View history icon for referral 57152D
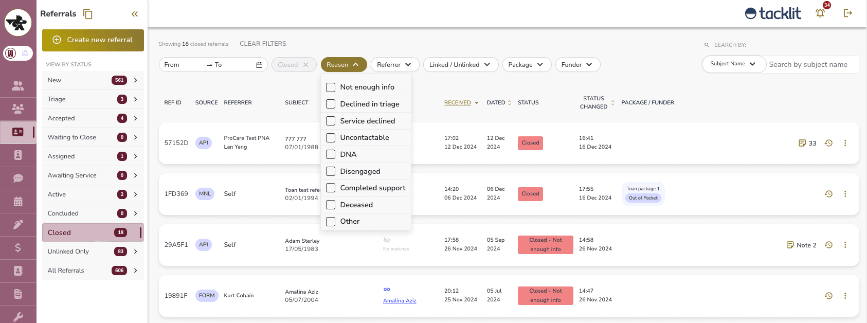 pyautogui.click(x=828, y=143)
